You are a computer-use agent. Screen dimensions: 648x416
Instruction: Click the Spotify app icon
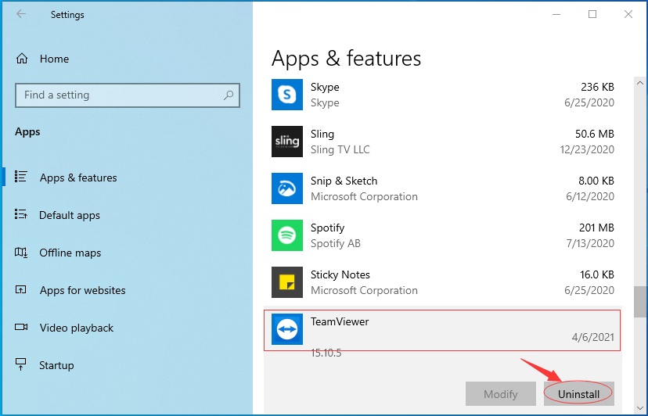point(286,235)
